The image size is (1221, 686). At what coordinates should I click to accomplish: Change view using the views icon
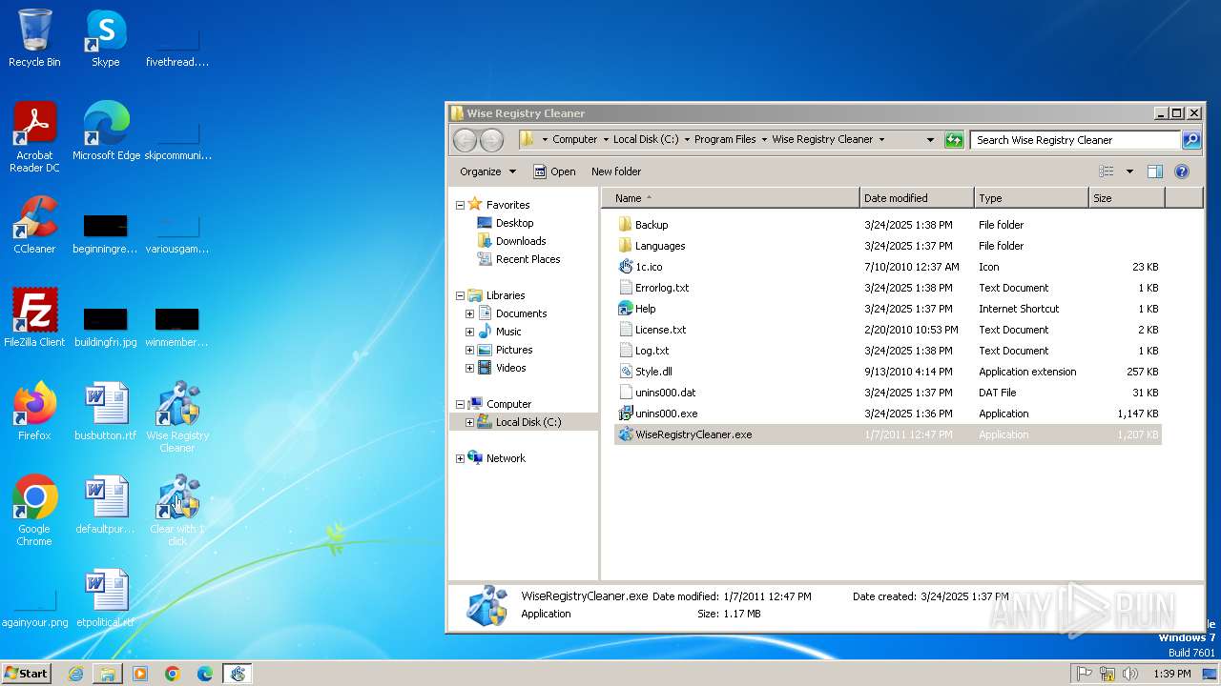(x=1107, y=171)
